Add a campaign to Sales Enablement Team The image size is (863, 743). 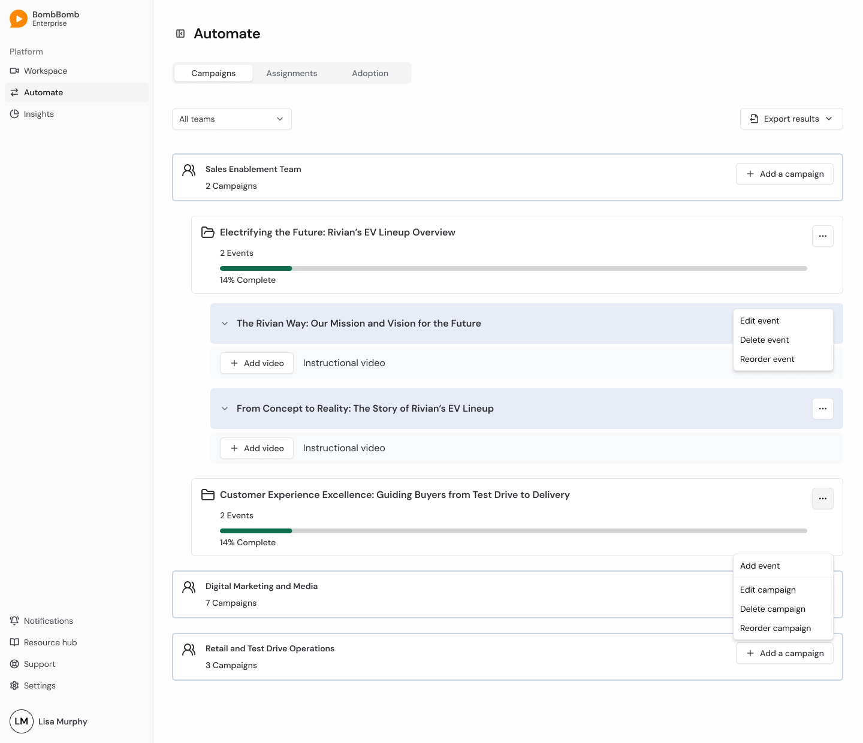click(784, 174)
